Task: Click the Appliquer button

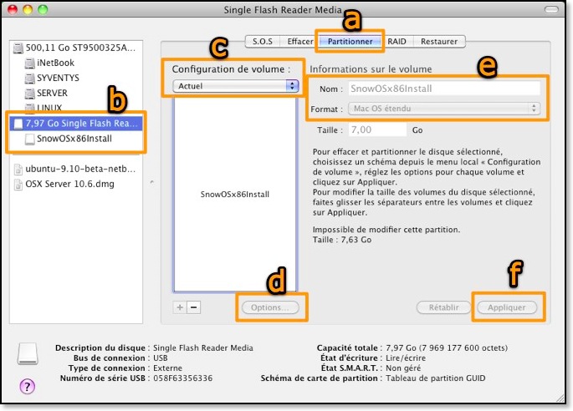Action: [x=507, y=307]
